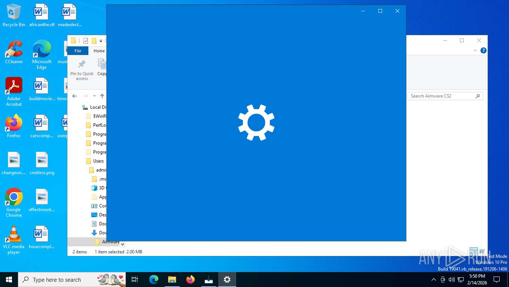509x287 pixels.
Task: Select Users folder in navigation tree
Action: pyautogui.click(x=95, y=161)
